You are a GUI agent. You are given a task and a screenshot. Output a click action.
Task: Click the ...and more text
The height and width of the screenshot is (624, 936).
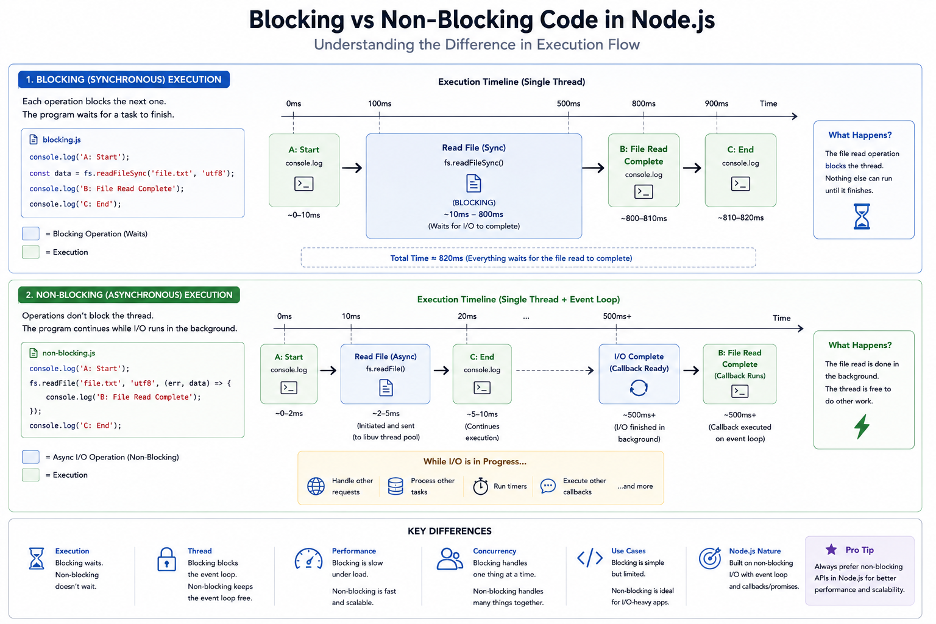pyautogui.click(x=635, y=486)
